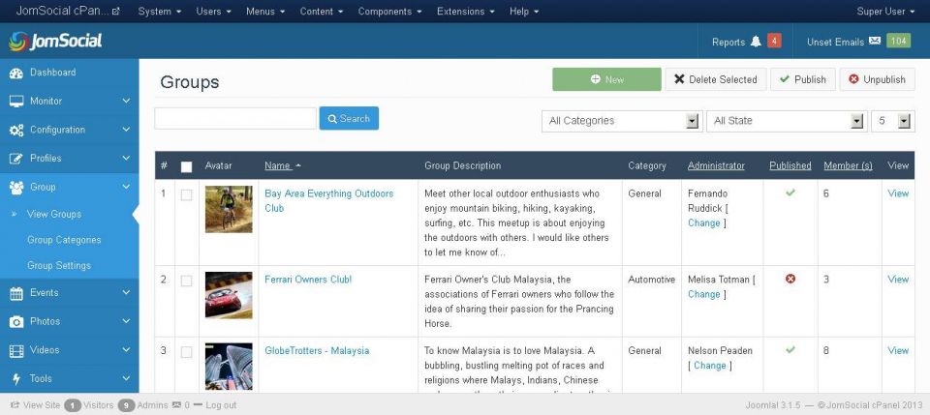Viewport: 930px width, 415px height.
Task: Click the green New button
Action: click(x=606, y=79)
